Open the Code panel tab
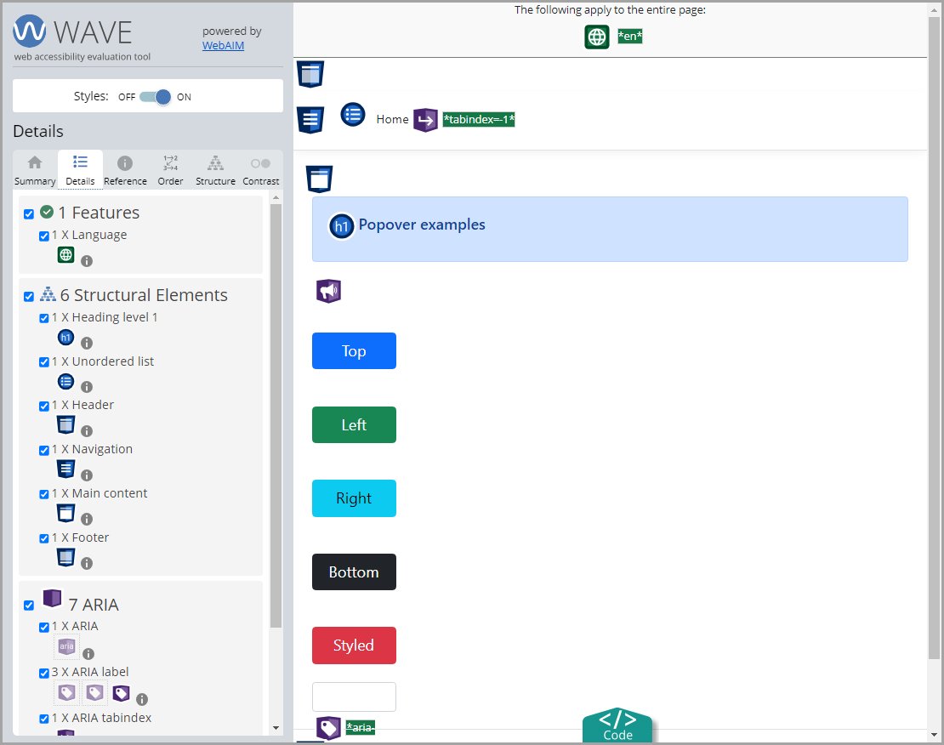 pyautogui.click(x=617, y=725)
